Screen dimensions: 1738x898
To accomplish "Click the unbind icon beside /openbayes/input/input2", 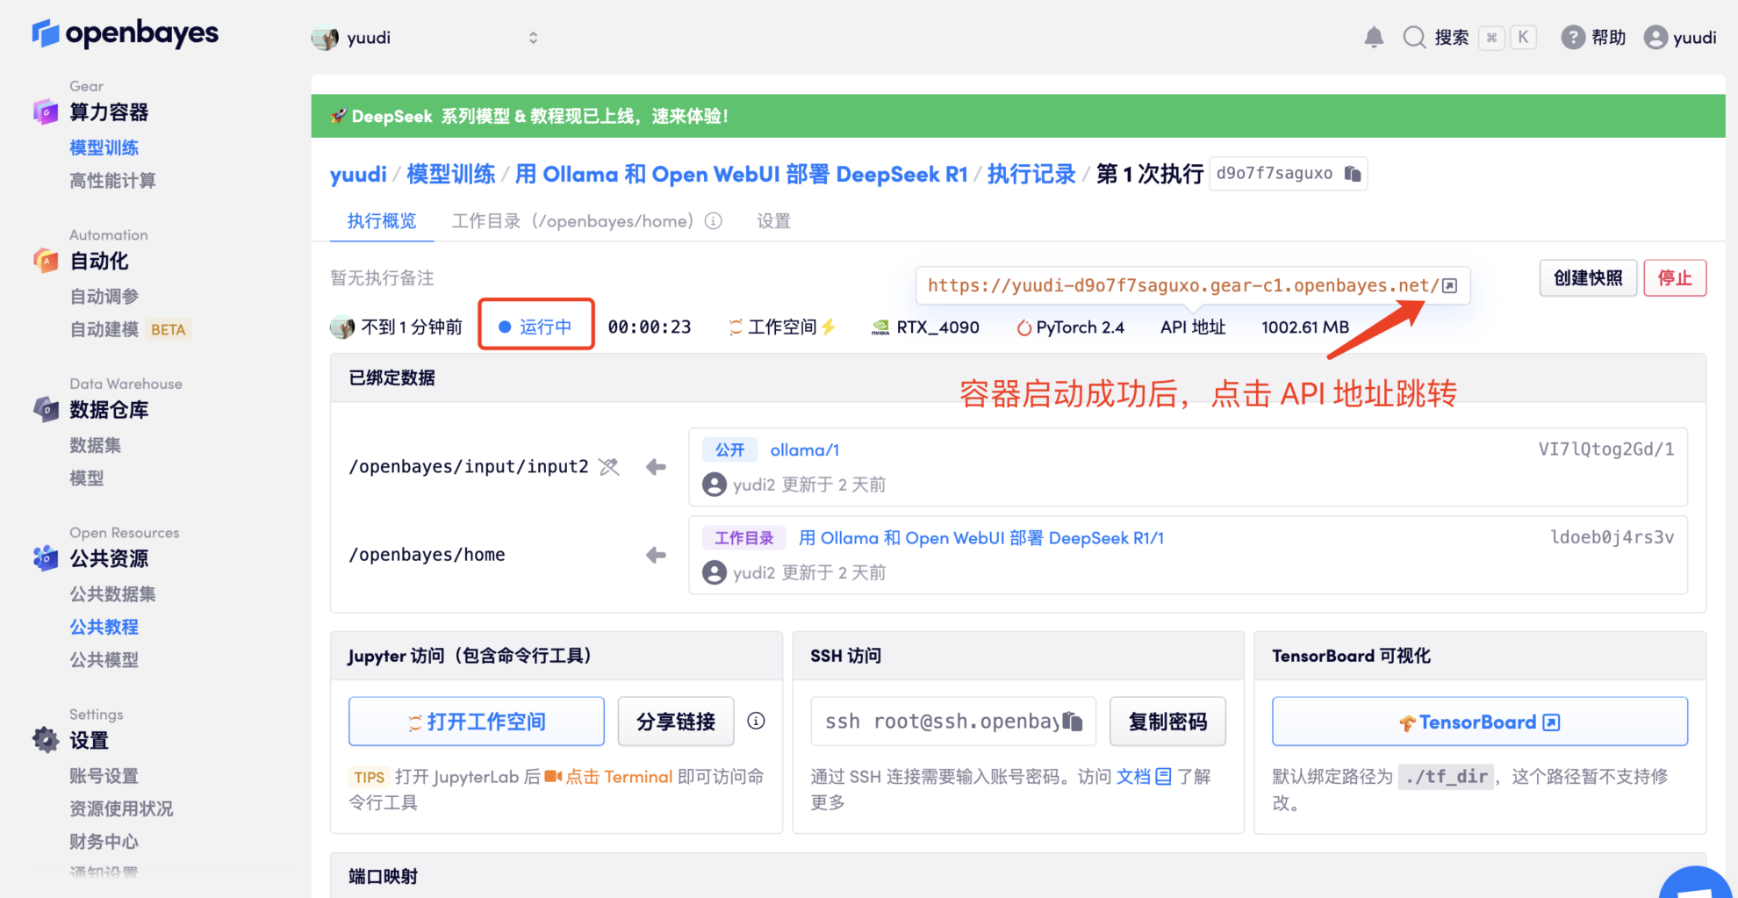I will (x=609, y=467).
